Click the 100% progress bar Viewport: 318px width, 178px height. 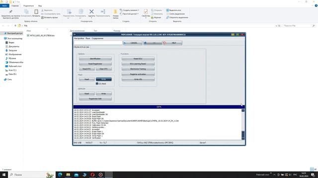[x=159, y=107]
